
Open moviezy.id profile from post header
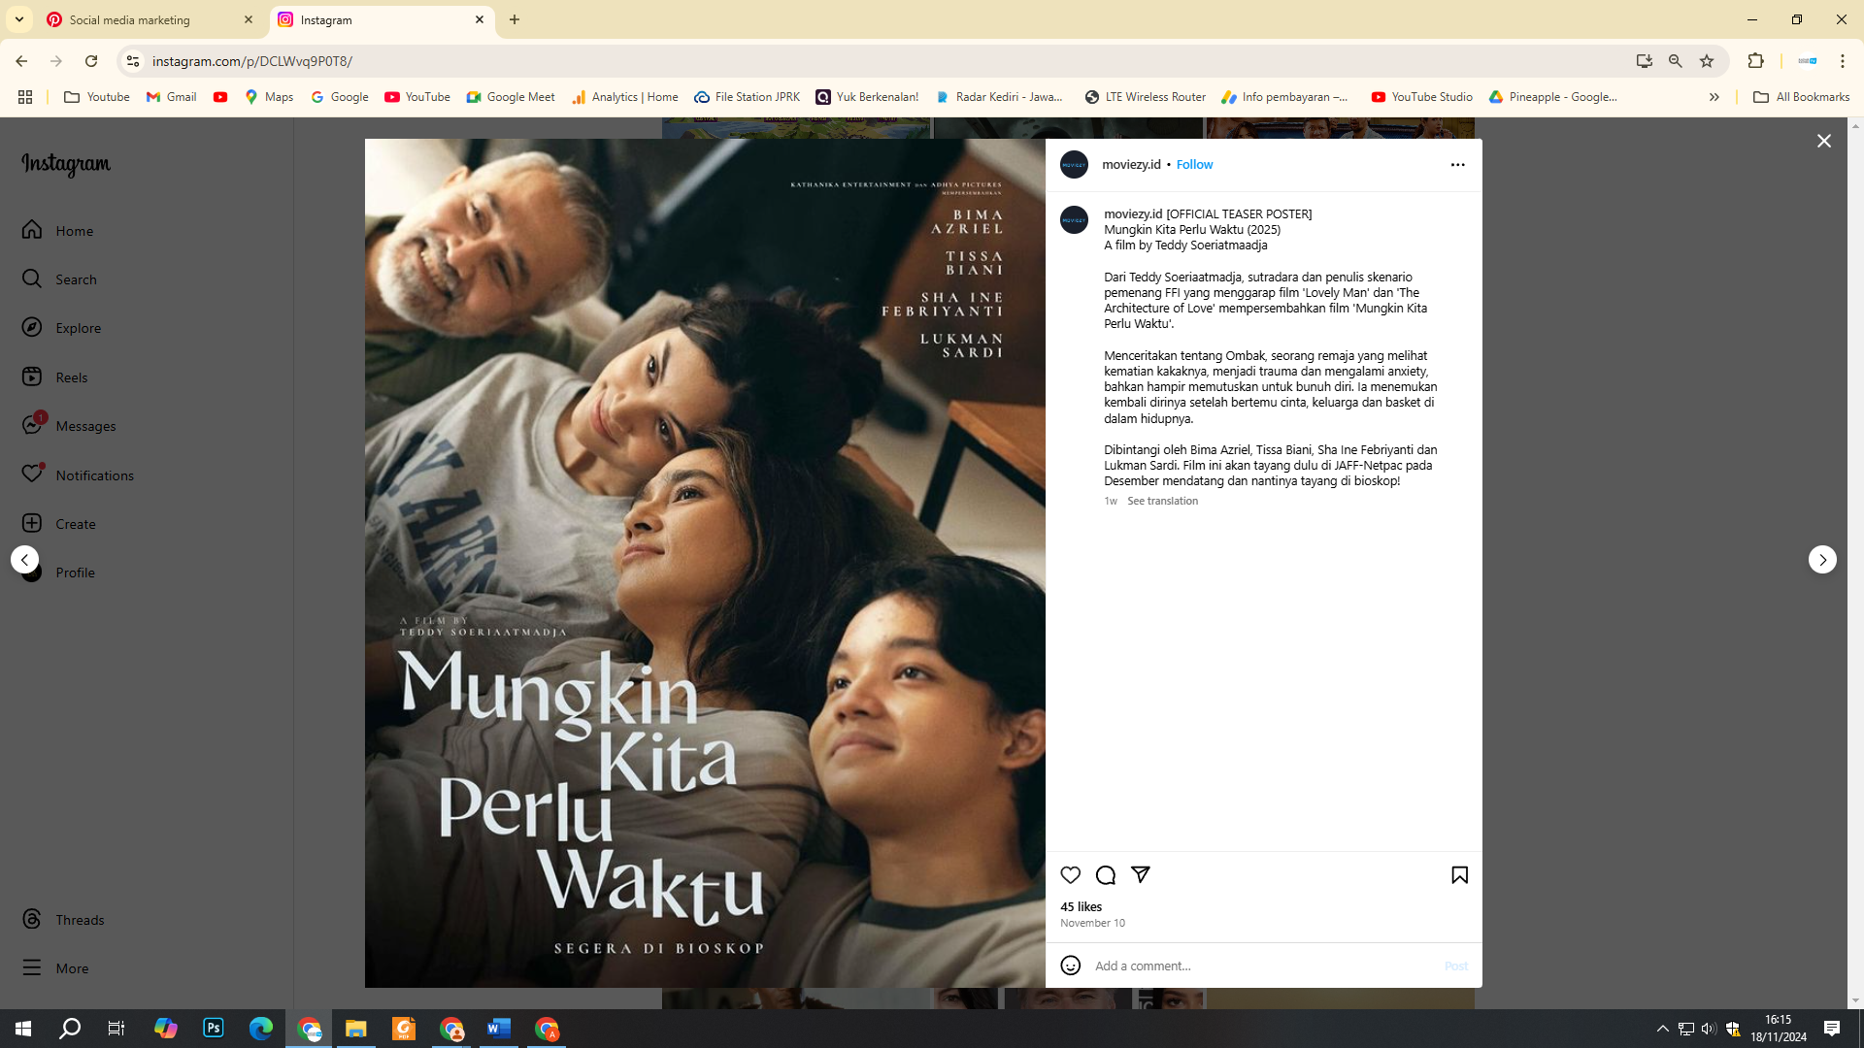point(1131,165)
